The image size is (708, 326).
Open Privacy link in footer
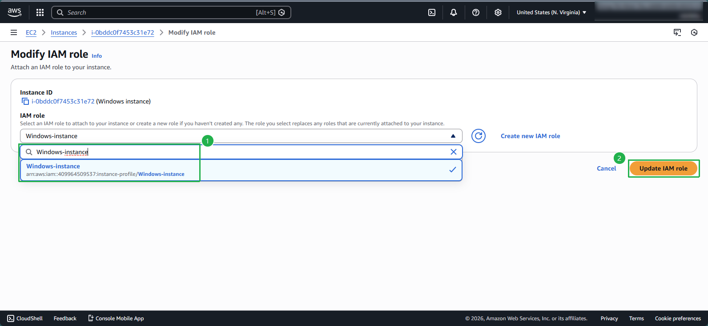coord(609,318)
